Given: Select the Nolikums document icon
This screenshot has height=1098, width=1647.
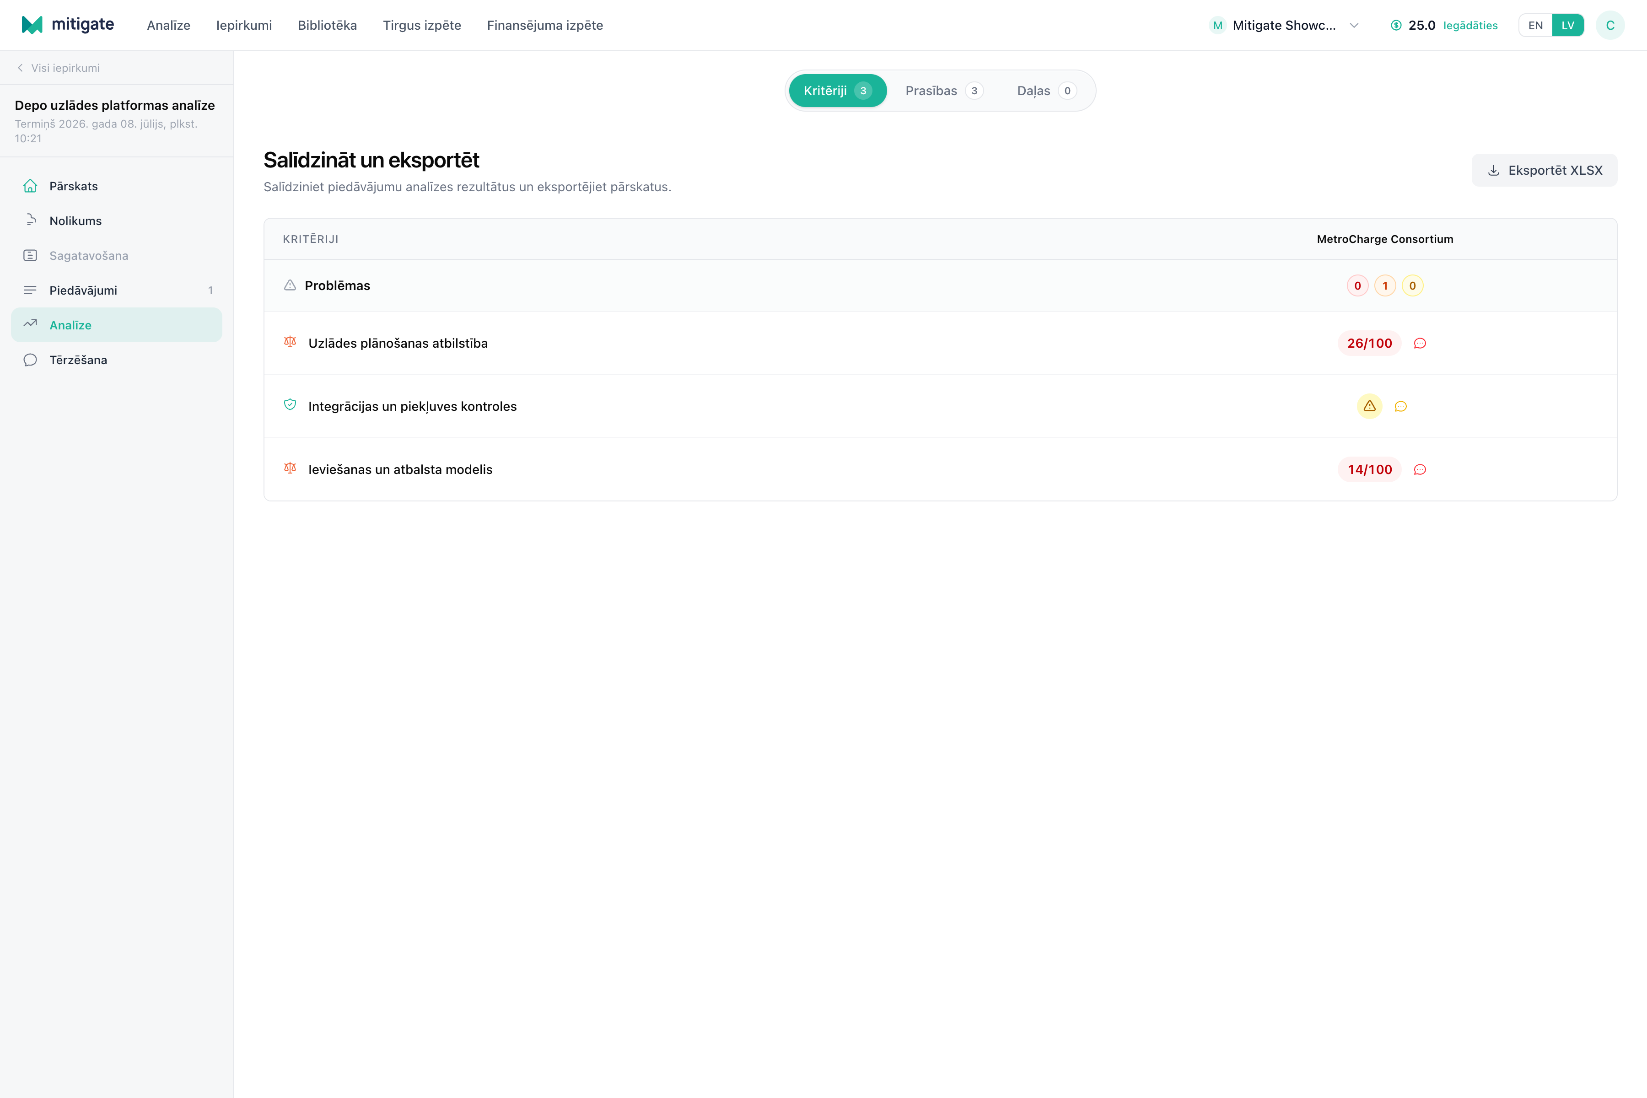Looking at the screenshot, I should [x=30, y=221].
